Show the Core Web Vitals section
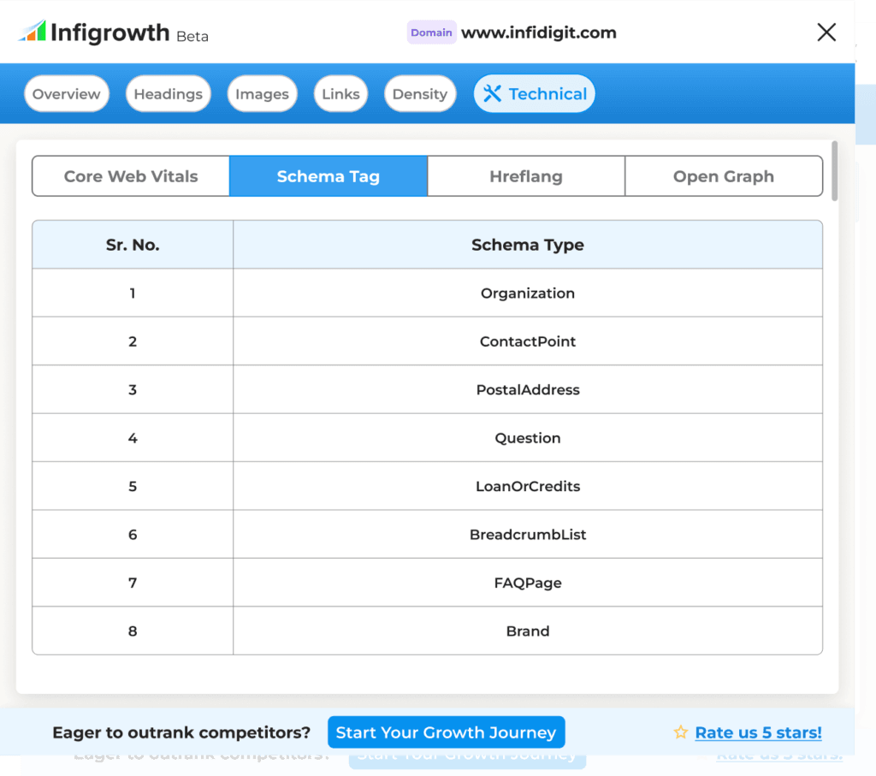876x776 pixels. [131, 176]
